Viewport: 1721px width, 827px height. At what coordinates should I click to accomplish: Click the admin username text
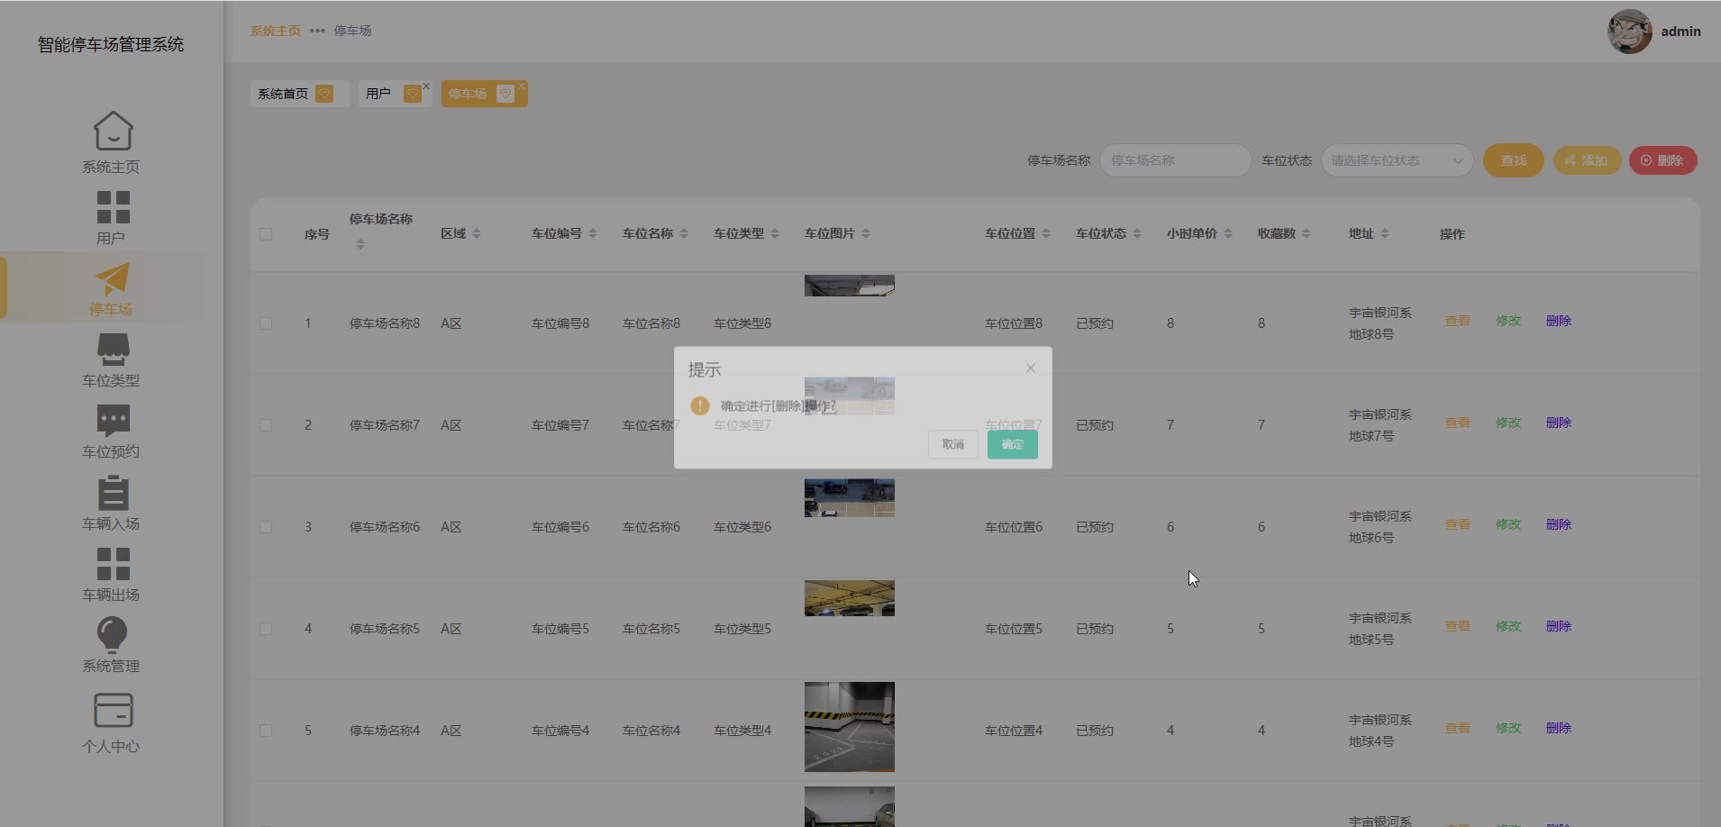coord(1681,32)
